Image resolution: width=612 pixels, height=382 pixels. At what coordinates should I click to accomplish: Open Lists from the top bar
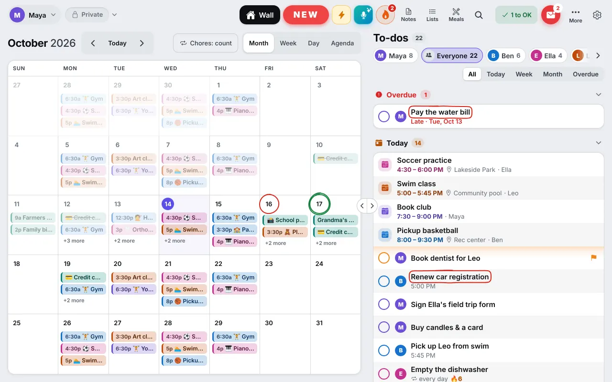(x=432, y=15)
